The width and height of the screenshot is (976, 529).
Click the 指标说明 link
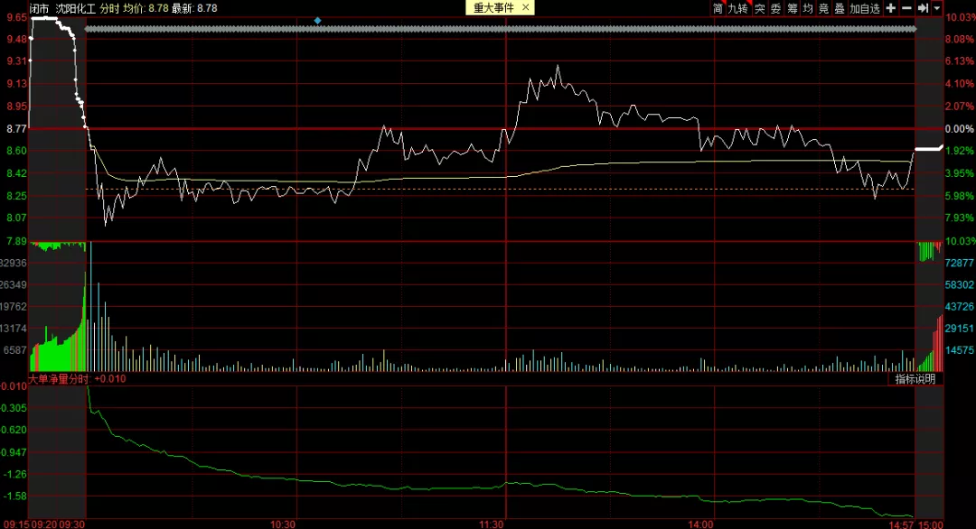pyautogui.click(x=915, y=378)
